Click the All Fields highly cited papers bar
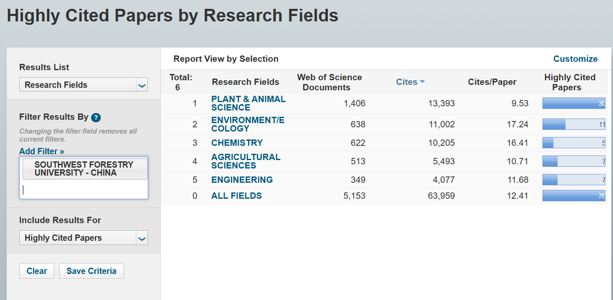 point(574,196)
